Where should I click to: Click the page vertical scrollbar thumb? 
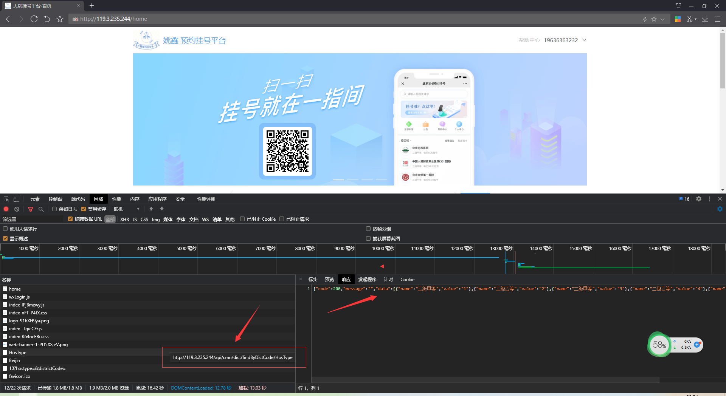click(723, 60)
